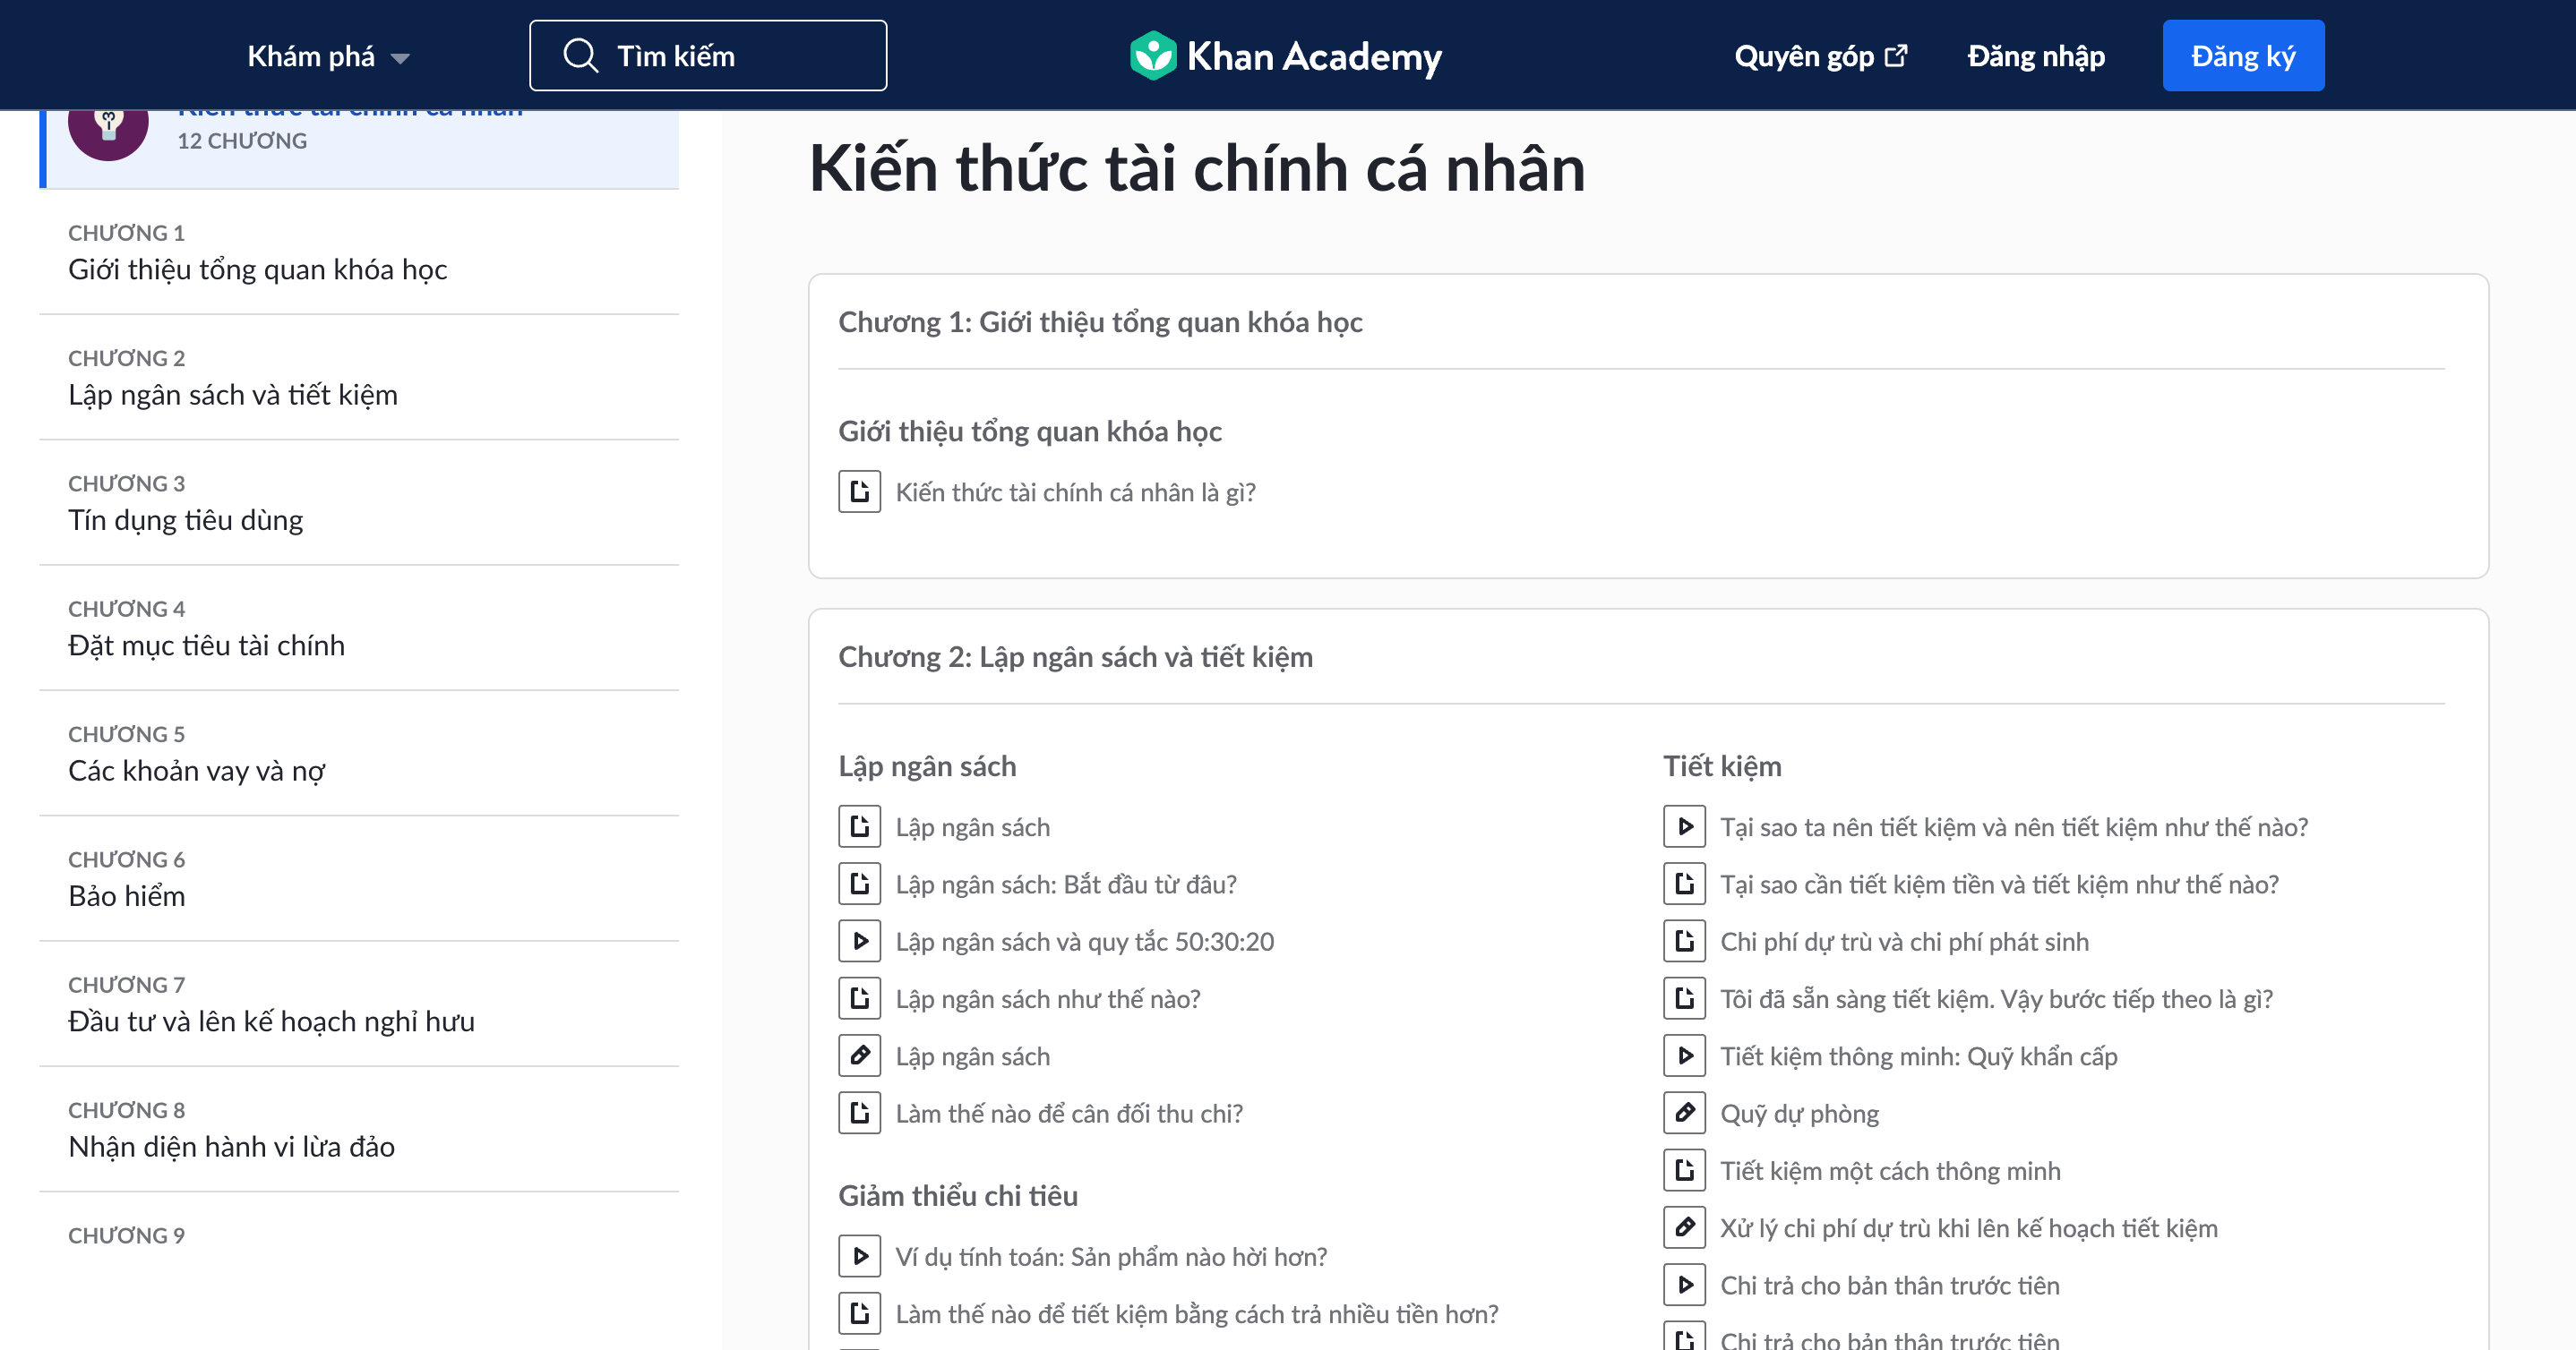The image size is (2576, 1350).
Task: Click the Quyên góp donate link
Action: pyautogui.click(x=1821, y=56)
